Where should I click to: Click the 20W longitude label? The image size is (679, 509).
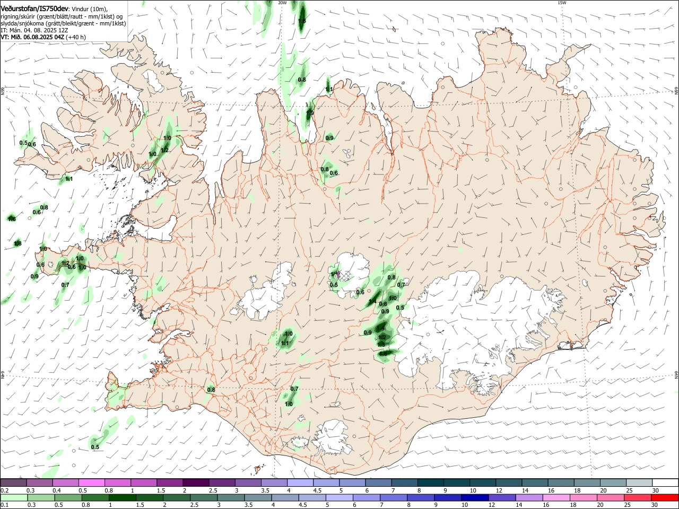(x=282, y=3)
